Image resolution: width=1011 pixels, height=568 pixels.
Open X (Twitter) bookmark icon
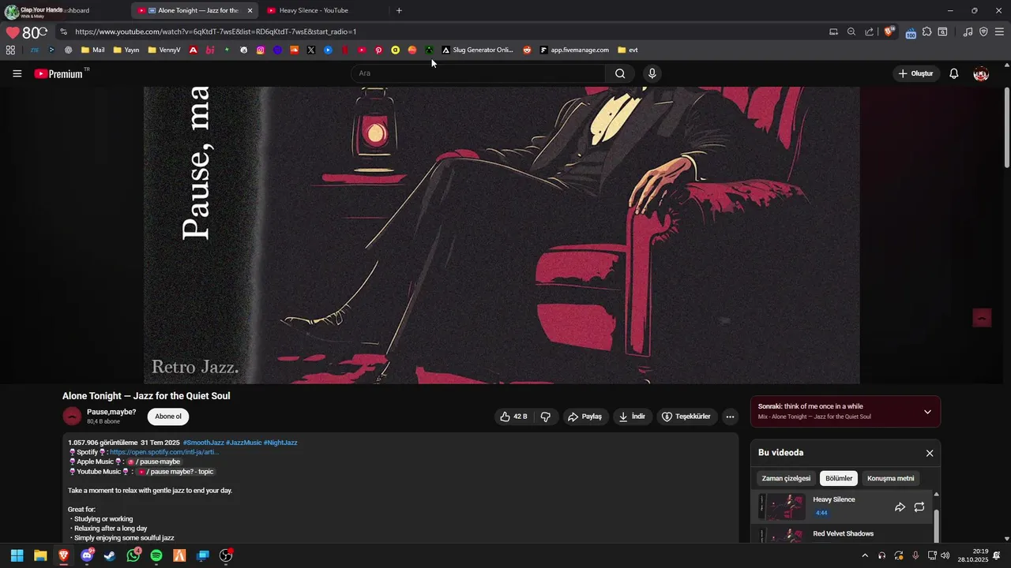pyautogui.click(x=311, y=50)
